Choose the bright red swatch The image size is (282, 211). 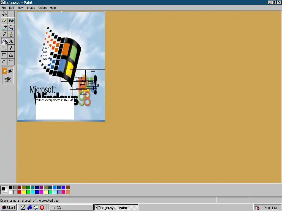pyautogui.click(x=20, y=192)
